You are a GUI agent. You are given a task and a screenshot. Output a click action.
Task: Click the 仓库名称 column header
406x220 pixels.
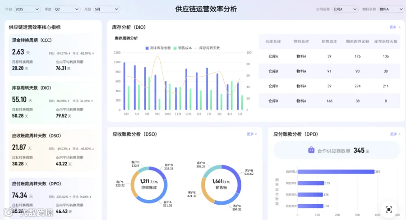coord(273,41)
